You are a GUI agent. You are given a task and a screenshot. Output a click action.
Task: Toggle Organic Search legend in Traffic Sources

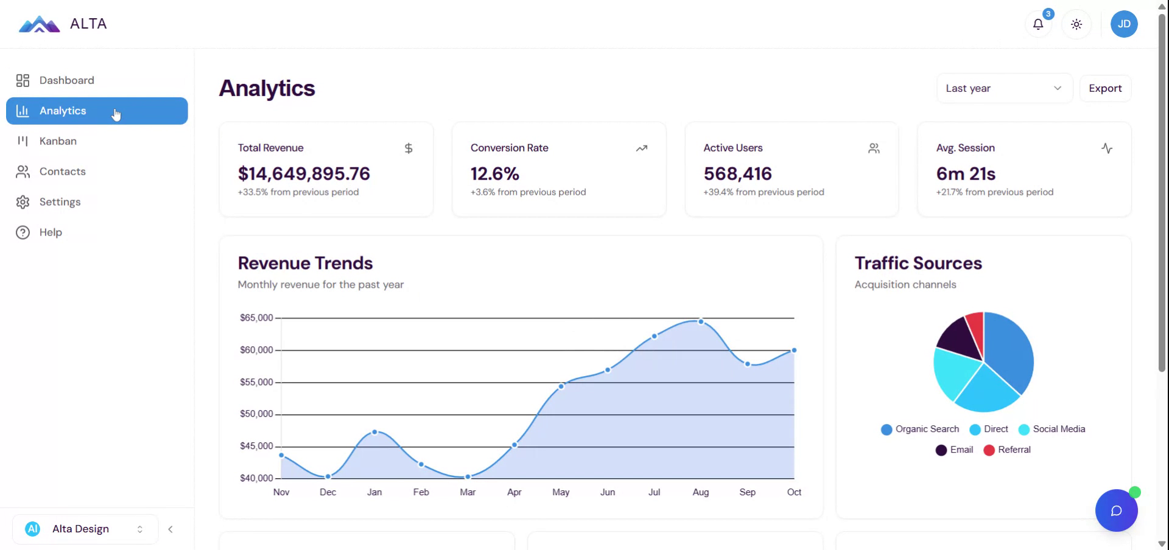pyautogui.click(x=920, y=429)
